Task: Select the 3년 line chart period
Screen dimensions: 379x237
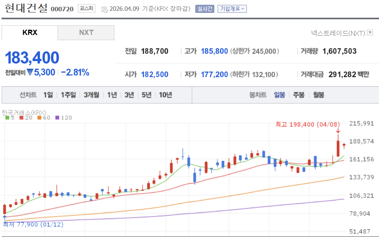Action: point(129,95)
